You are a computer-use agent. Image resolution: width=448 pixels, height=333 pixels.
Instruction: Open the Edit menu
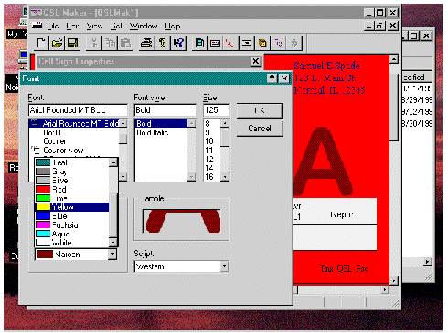[72, 26]
